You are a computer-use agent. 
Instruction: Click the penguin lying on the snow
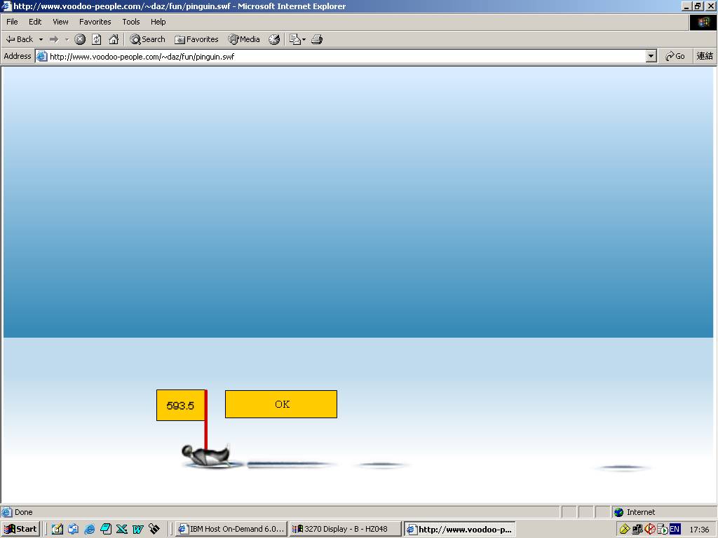tap(205, 454)
